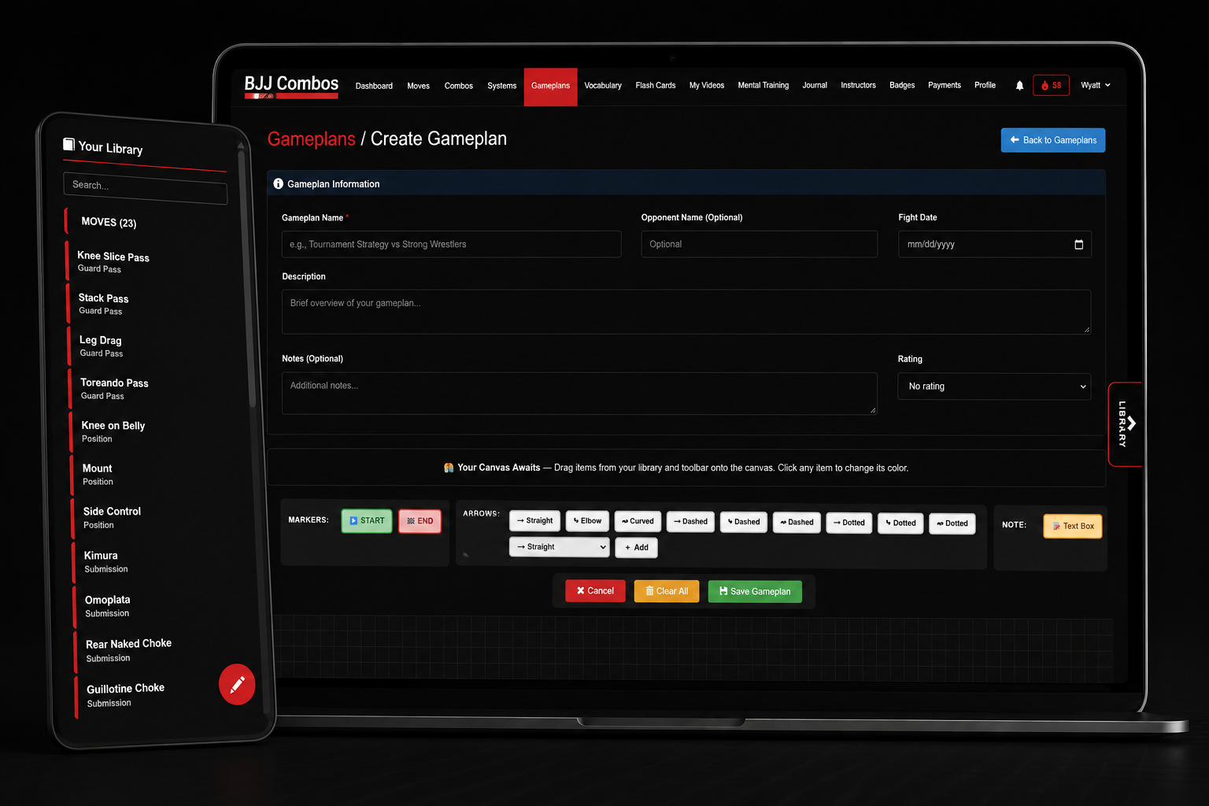Open Journal in the navbar
The image size is (1209, 806).
coord(815,86)
